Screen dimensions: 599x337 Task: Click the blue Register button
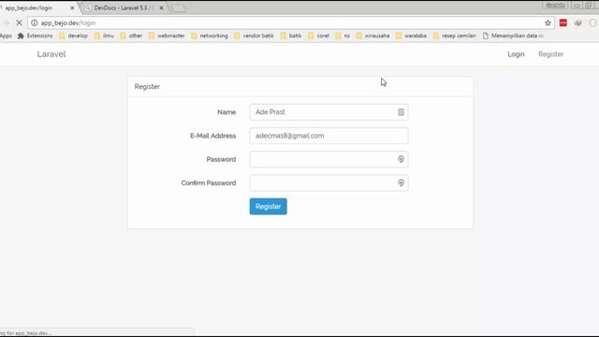pos(269,206)
